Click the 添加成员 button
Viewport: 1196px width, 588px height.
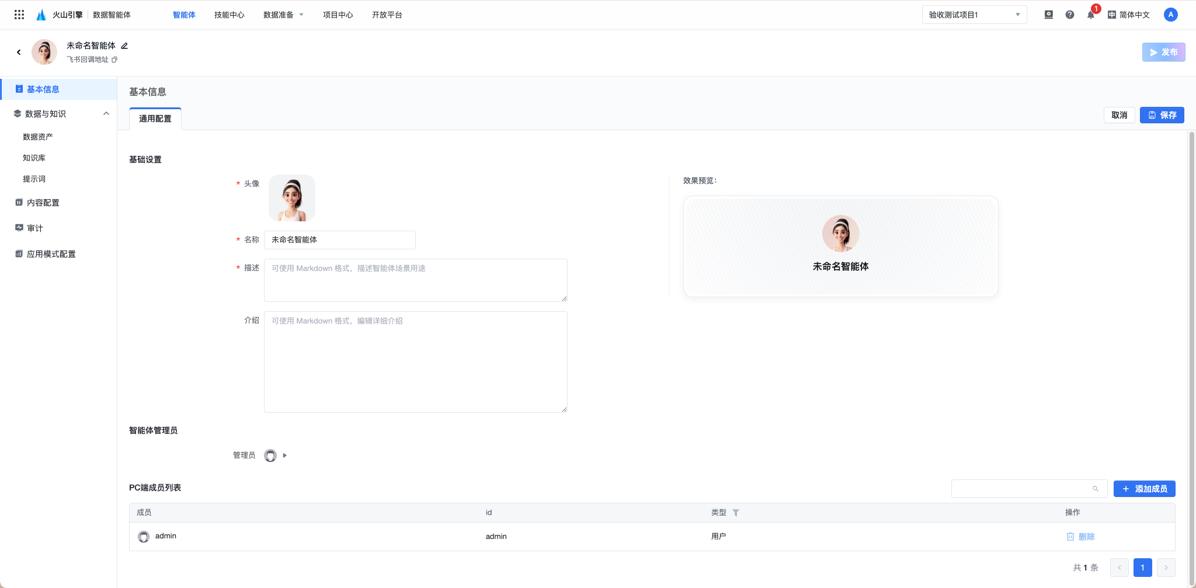(1144, 489)
